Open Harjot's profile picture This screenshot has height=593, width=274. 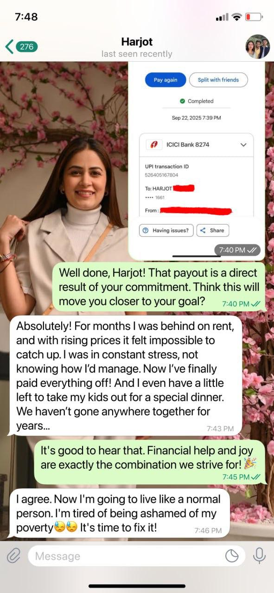click(257, 46)
